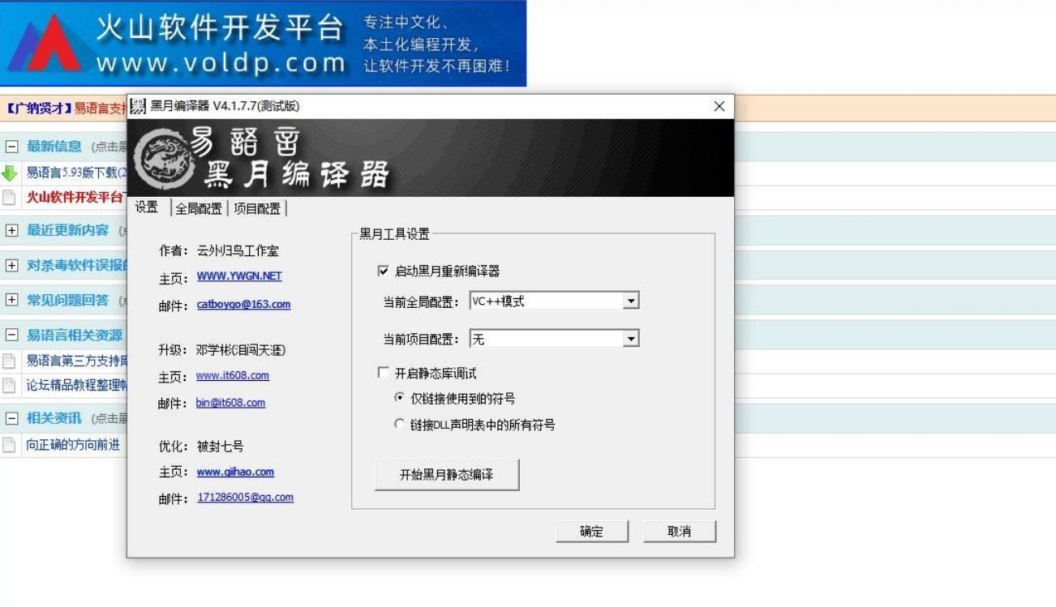1056x607 pixels.
Task: Click the 取消 button
Action: pos(680,531)
